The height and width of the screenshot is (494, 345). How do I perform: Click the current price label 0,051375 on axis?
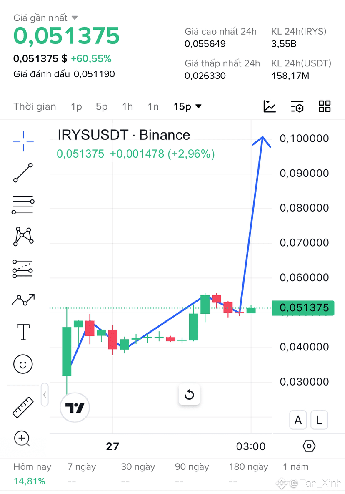303,308
